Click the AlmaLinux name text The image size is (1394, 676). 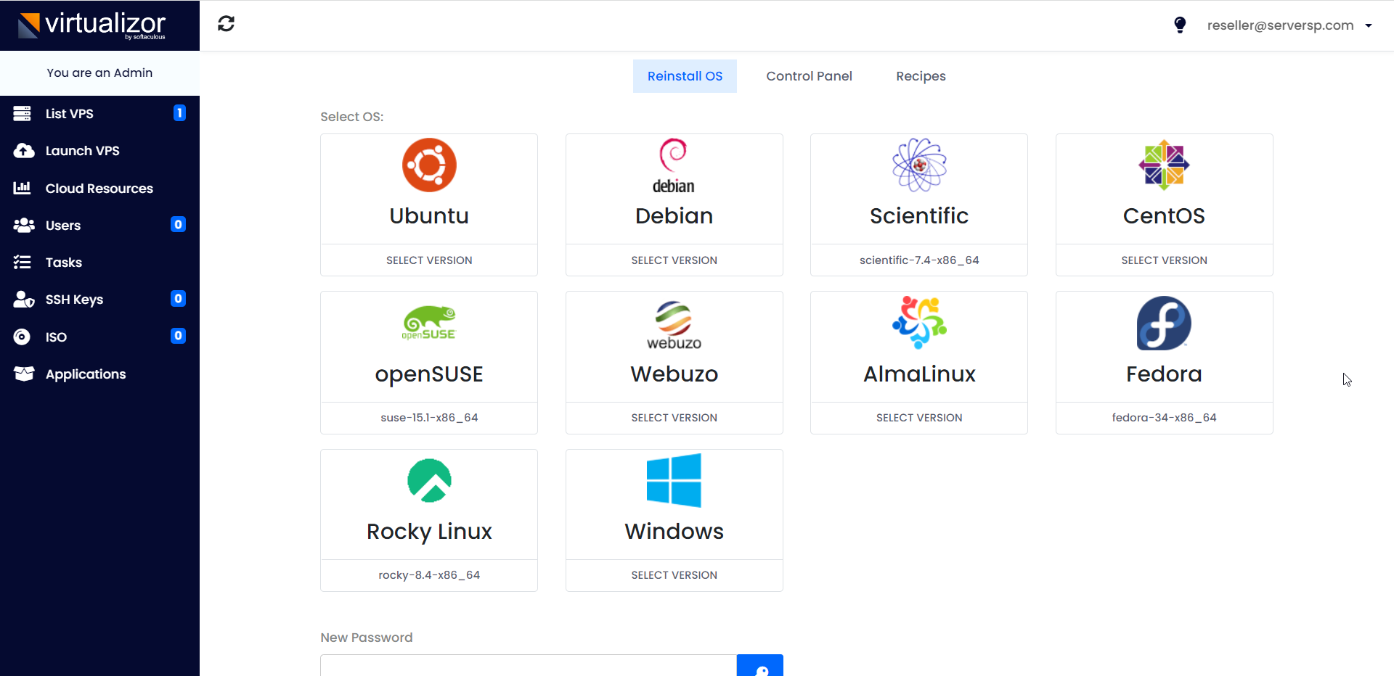tap(919, 374)
